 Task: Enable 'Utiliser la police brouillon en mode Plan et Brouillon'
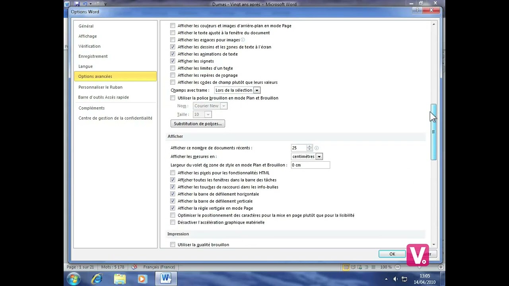coord(173,98)
